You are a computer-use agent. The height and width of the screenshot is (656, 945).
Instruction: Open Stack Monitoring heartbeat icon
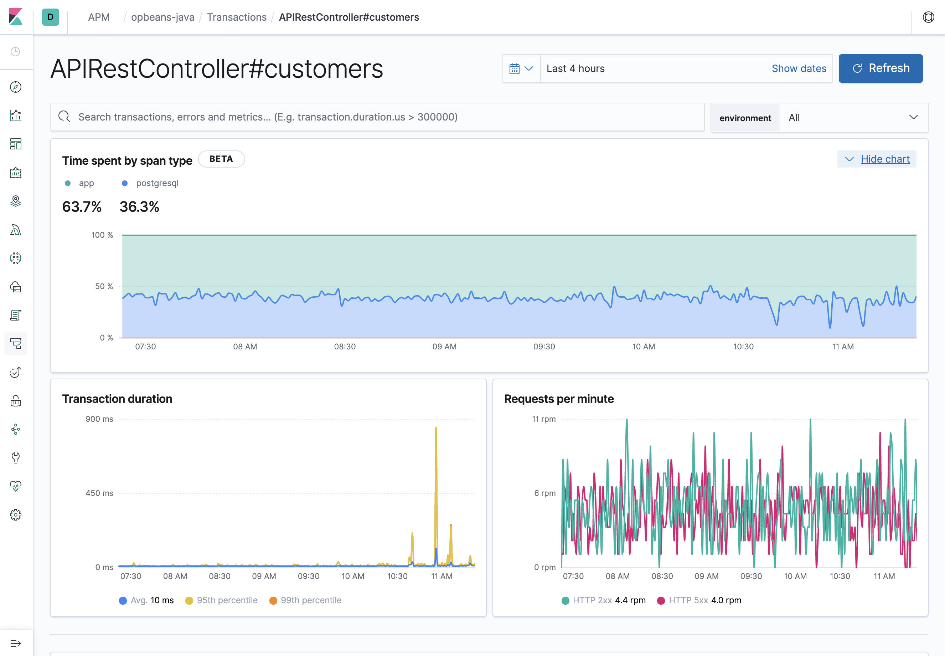point(16,486)
